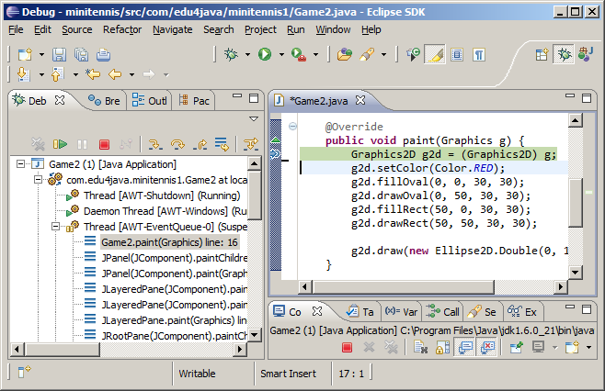Click the green Run button icon
The height and width of the screenshot is (391, 605).
tap(265, 54)
